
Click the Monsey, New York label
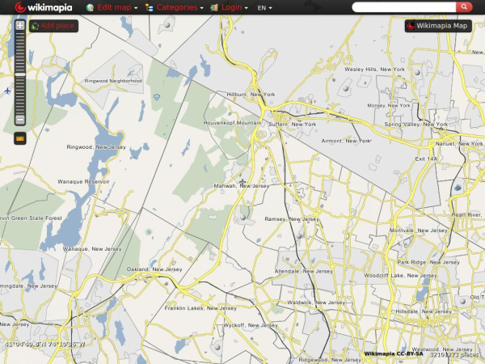point(389,105)
